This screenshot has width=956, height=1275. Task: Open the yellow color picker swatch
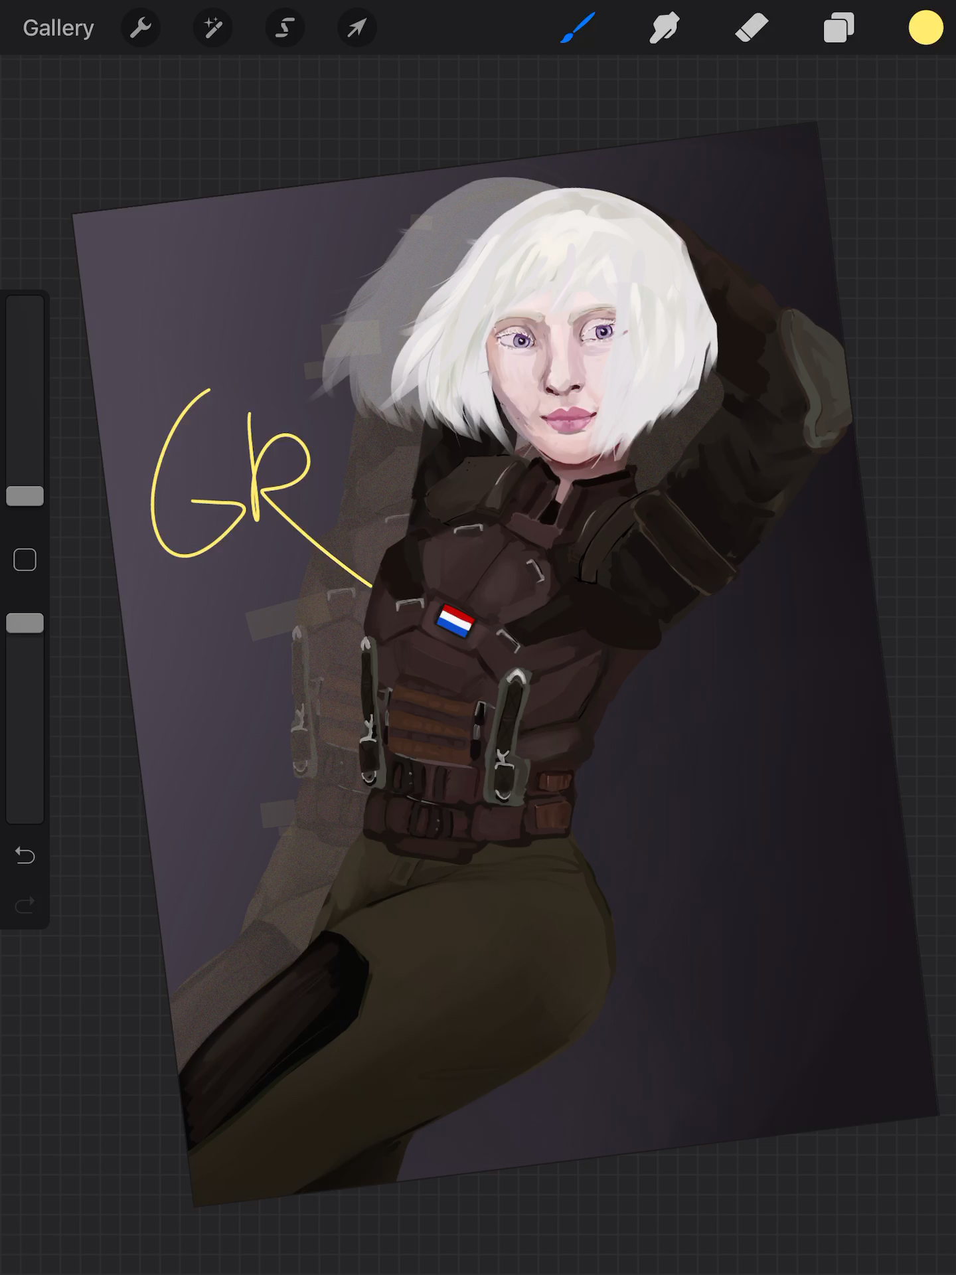[925, 28]
